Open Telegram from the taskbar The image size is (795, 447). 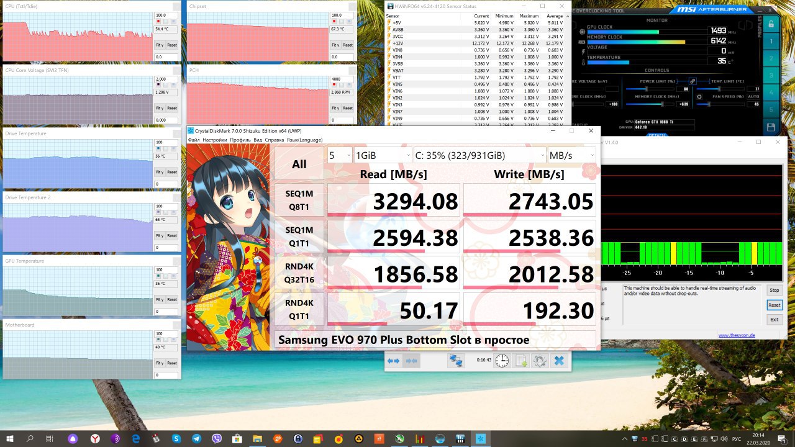click(196, 439)
